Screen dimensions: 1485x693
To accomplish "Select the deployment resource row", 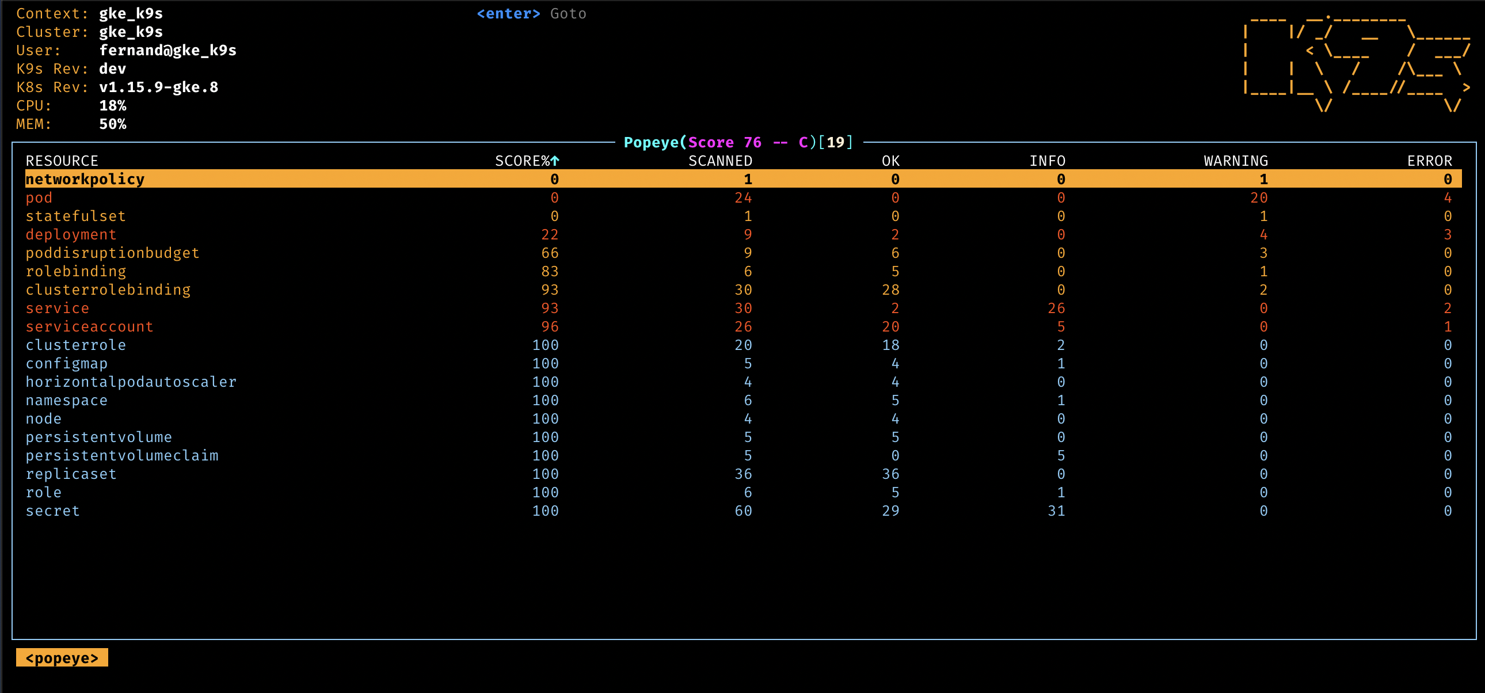I will pos(71,235).
